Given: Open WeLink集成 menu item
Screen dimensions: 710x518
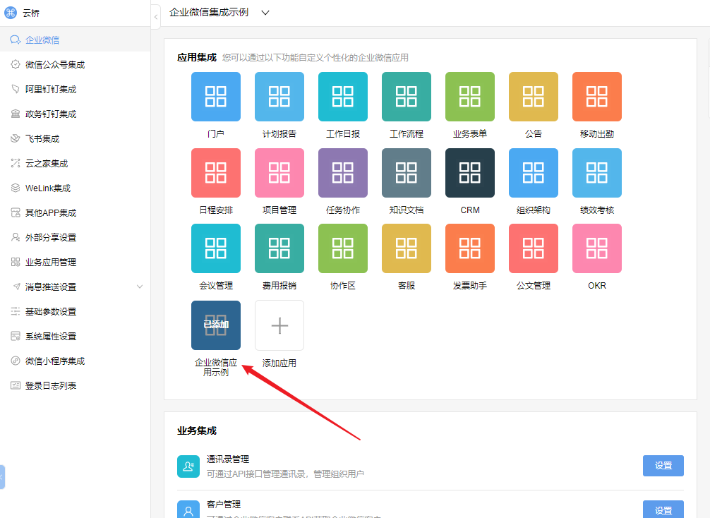Looking at the screenshot, I should point(76,188).
